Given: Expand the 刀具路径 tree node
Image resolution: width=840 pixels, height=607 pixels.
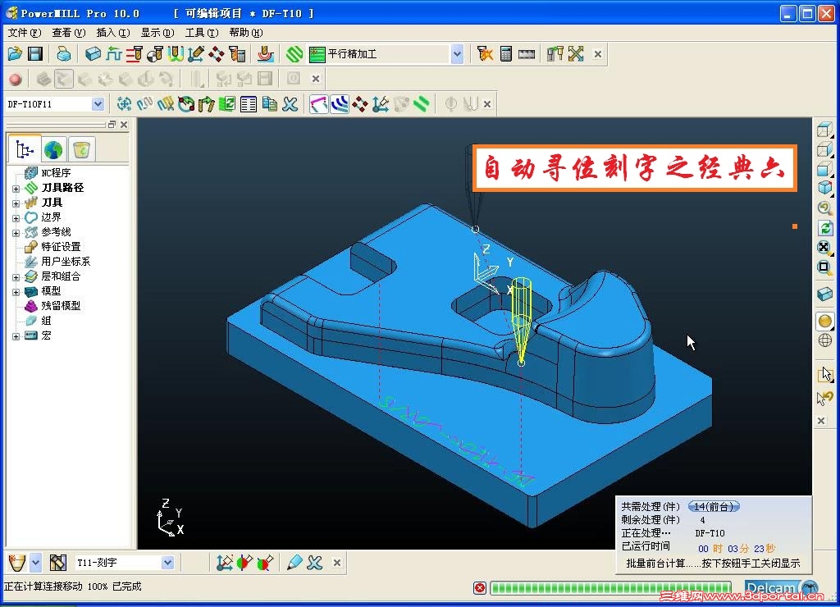Looking at the screenshot, I should tap(16, 189).
